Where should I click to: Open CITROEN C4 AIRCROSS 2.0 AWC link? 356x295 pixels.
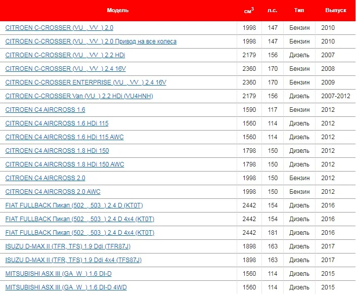[53, 192]
